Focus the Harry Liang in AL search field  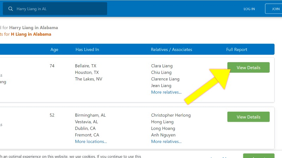(55, 8)
